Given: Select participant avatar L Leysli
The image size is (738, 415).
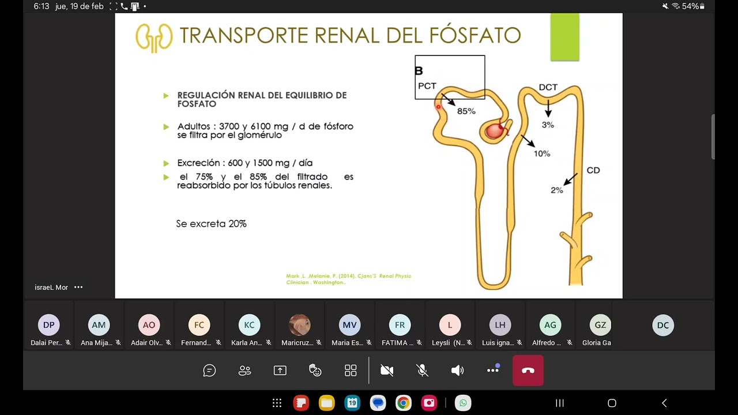Looking at the screenshot, I should [450, 325].
